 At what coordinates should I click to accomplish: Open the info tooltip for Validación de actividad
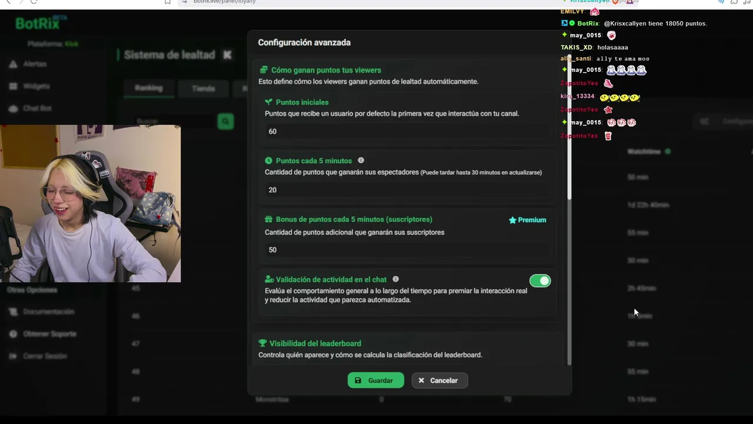pyautogui.click(x=395, y=279)
